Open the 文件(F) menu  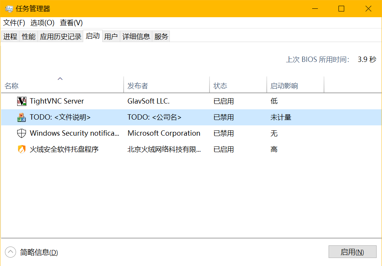click(14, 23)
